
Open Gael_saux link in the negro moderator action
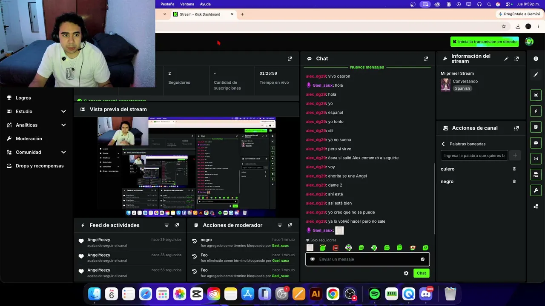[281, 246]
